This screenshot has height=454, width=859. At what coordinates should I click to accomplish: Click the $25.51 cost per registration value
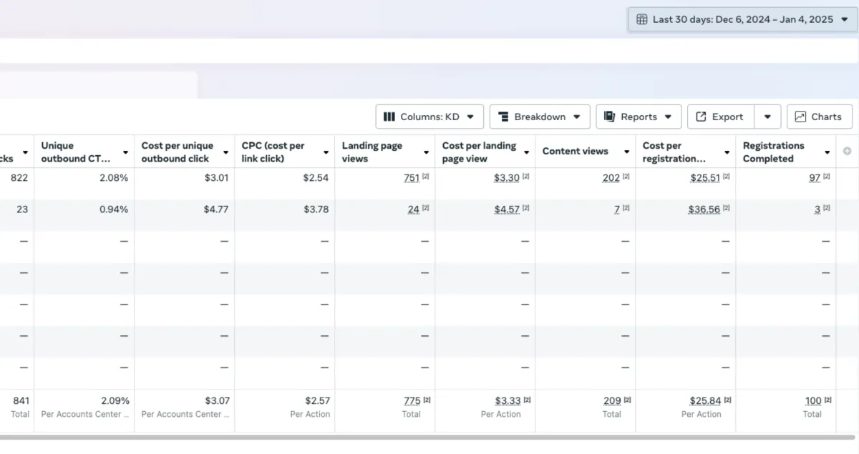pyautogui.click(x=704, y=178)
